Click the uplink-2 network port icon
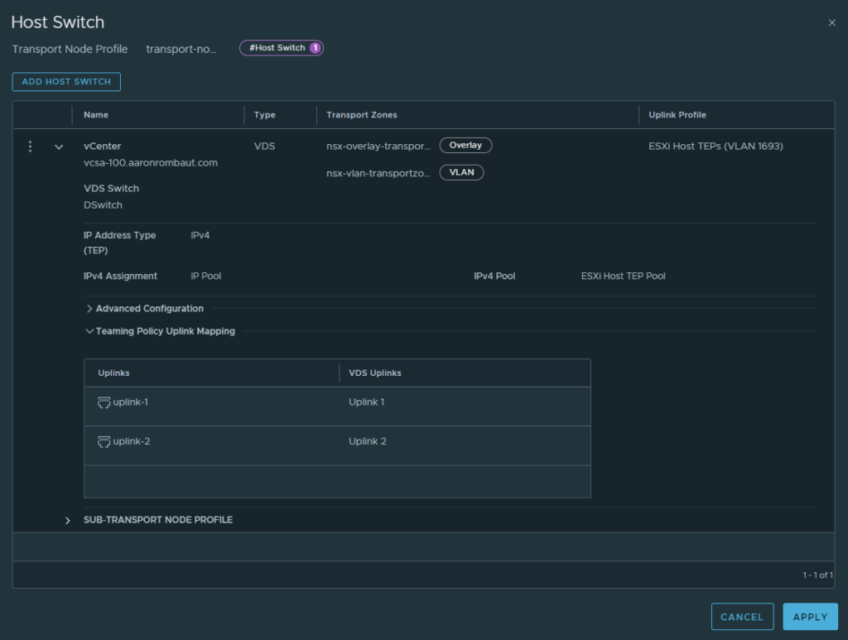 [x=104, y=441]
